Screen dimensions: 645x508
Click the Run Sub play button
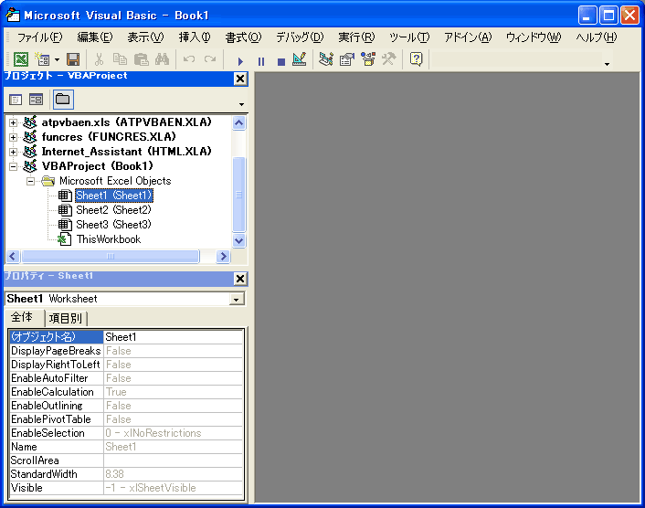pos(240,61)
